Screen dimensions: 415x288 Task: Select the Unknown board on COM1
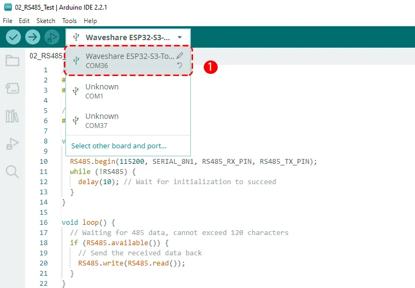click(x=102, y=91)
